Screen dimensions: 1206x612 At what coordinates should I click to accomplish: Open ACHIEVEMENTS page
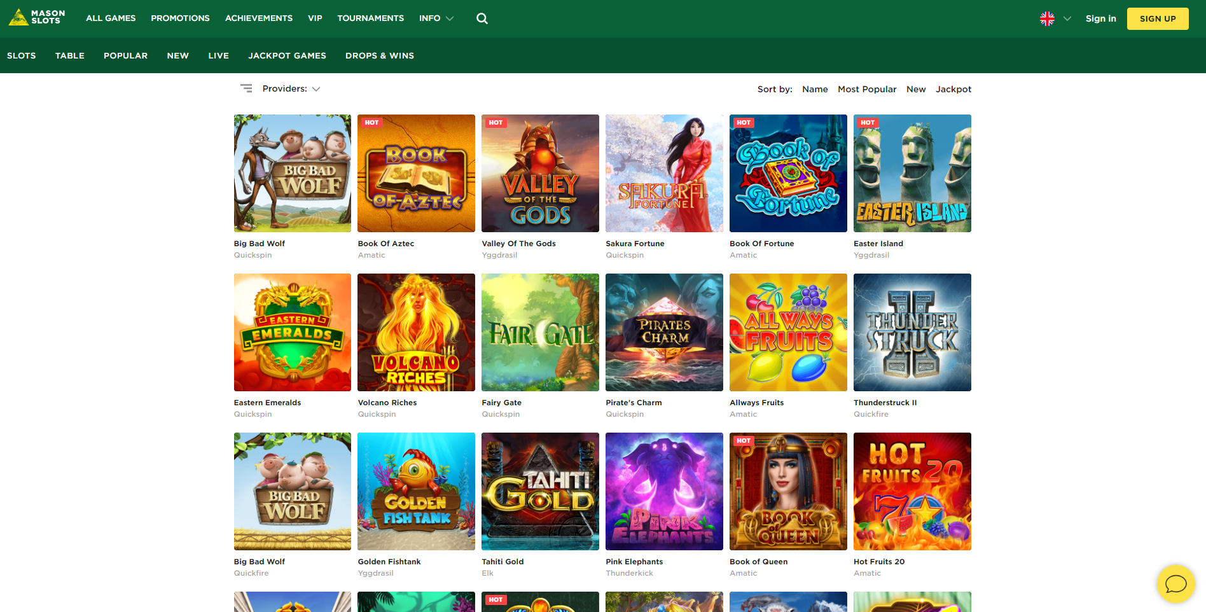259,18
